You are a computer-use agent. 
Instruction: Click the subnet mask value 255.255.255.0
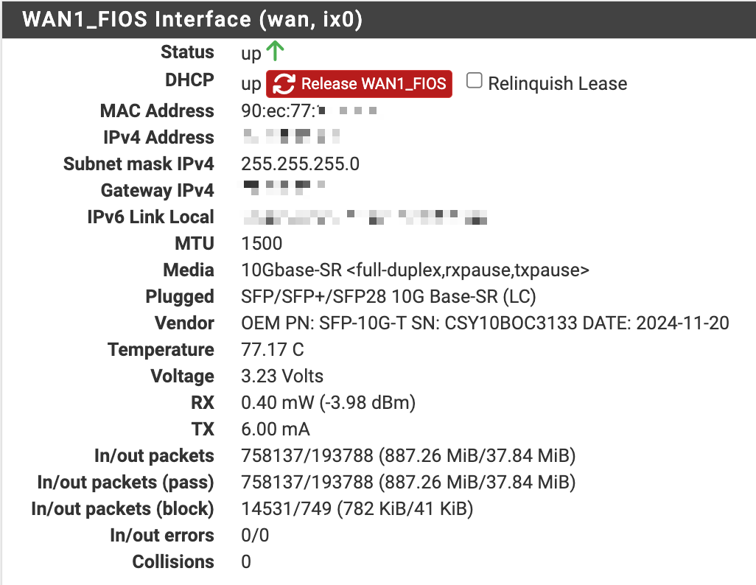pyautogui.click(x=301, y=164)
